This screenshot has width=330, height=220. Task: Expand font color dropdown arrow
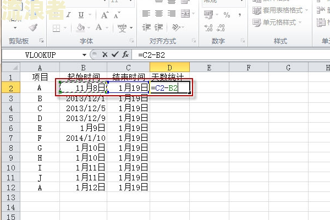107,28
